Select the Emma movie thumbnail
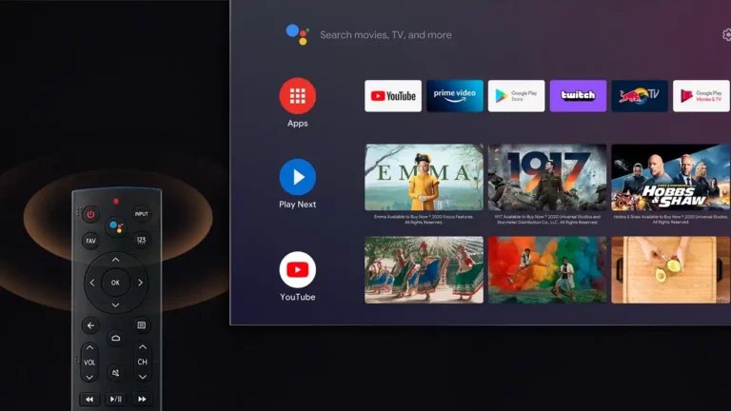 coord(424,177)
